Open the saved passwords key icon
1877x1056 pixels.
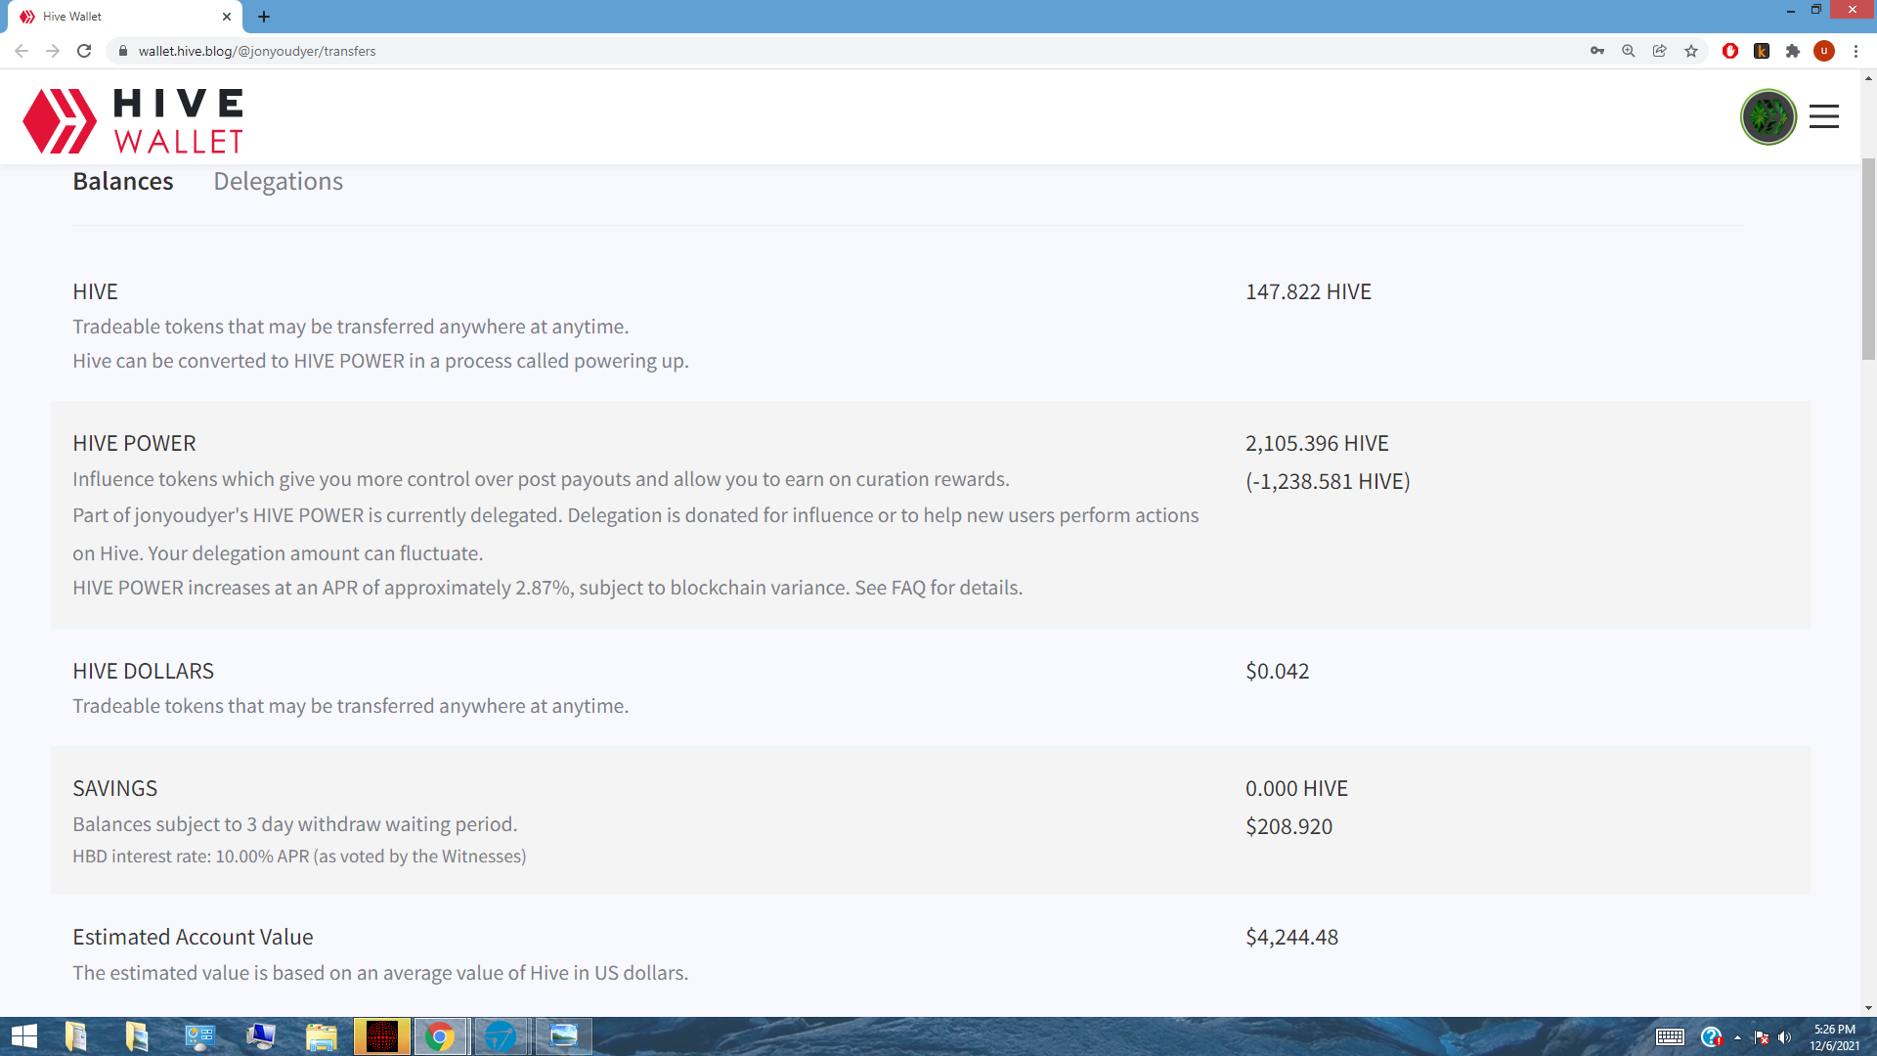(x=1597, y=51)
